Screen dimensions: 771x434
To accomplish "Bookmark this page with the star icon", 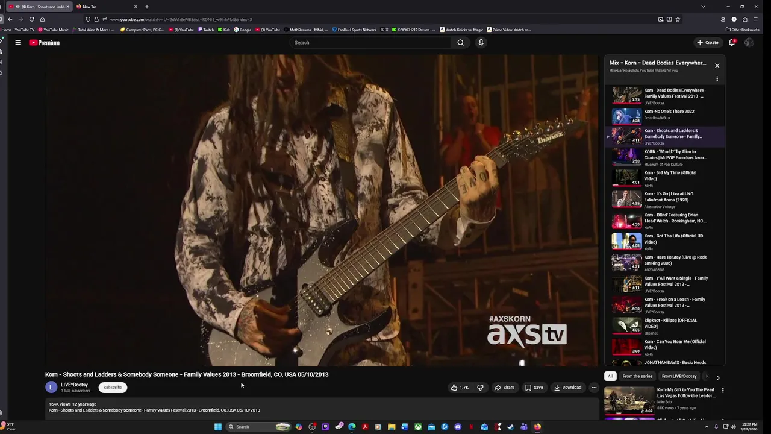I will click(678, 19).
